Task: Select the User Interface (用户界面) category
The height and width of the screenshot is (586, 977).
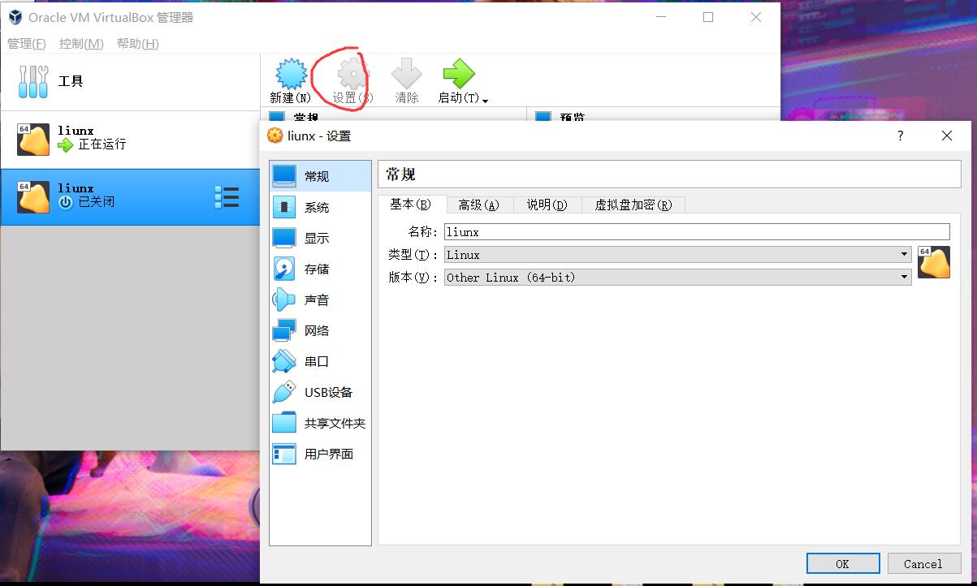Action: (321, 454)
